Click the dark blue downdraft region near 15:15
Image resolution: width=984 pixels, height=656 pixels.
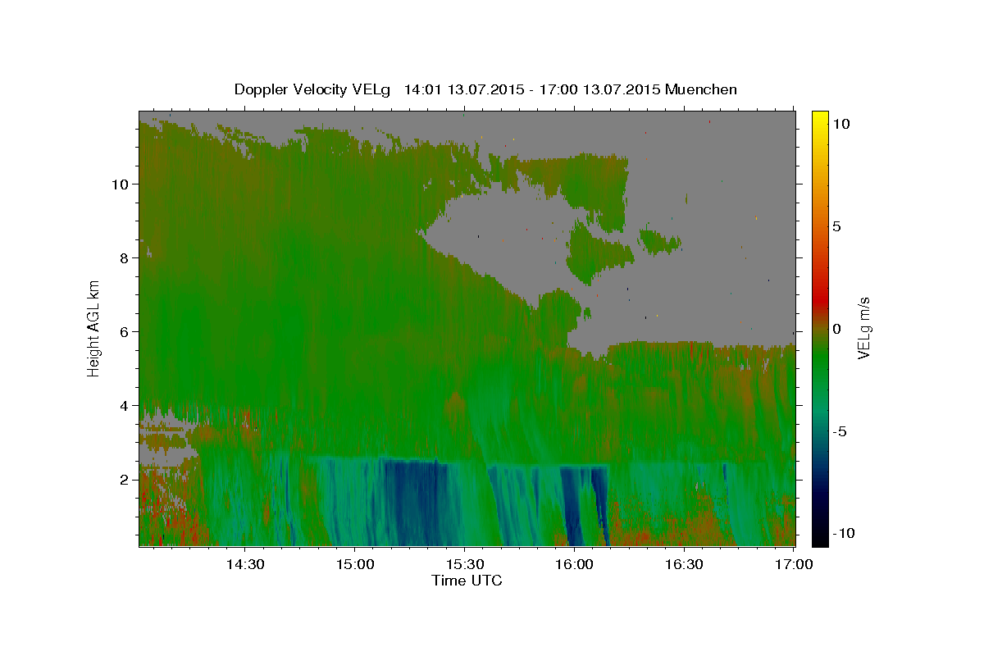click(416, 500)
